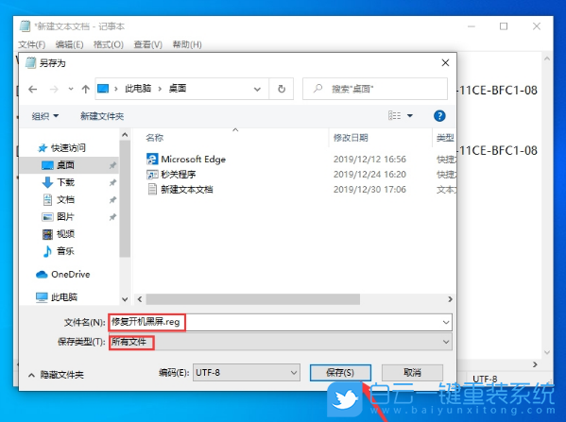566x422 pixels.
Task: Expand address bar path history dropdown
Action: (x=257, y=89)
